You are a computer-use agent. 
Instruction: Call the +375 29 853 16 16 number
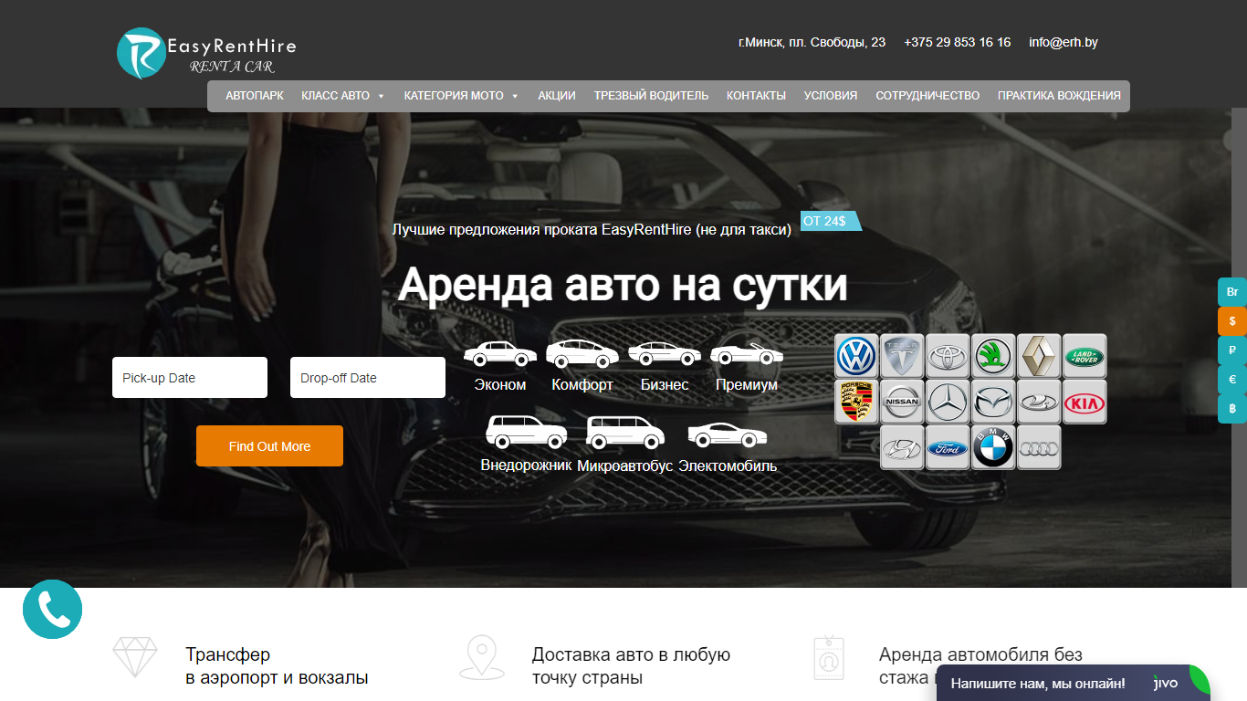coord(958,42)
